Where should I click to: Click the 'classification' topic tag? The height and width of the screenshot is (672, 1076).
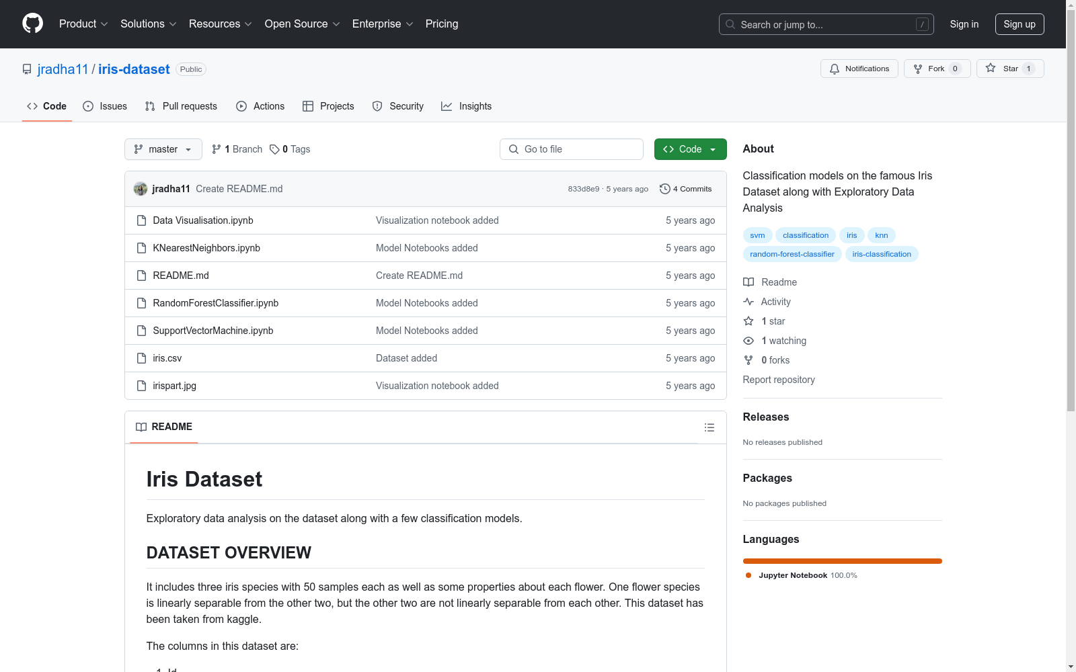click(806, 235)
